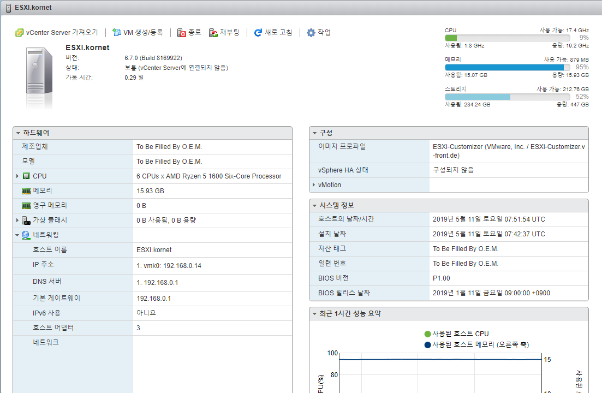Viewport: 602px width, 393px height.
Task: Click the blue memory line in performance chart
Action: (440, 360)
